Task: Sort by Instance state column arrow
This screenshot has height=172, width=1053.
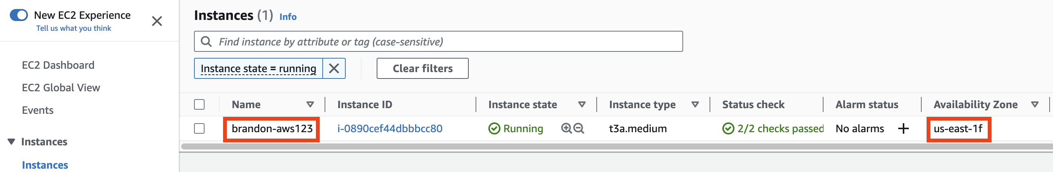Action: point(582,104)
